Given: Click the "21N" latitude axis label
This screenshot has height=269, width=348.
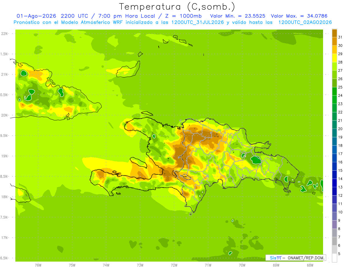Looking at the screenshot, I should point(4,75).
